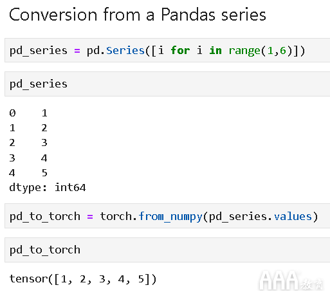
Task: Click the 'range' function in first cell
Action: coord(244,51)
